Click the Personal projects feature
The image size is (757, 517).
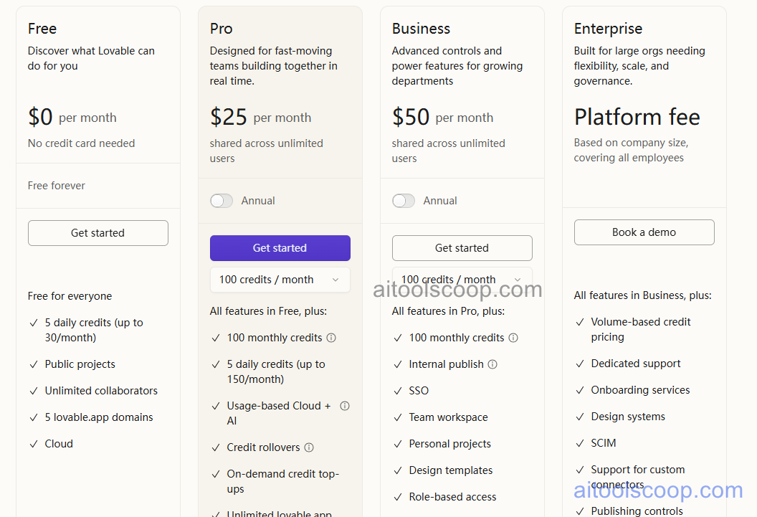point(450,444)
